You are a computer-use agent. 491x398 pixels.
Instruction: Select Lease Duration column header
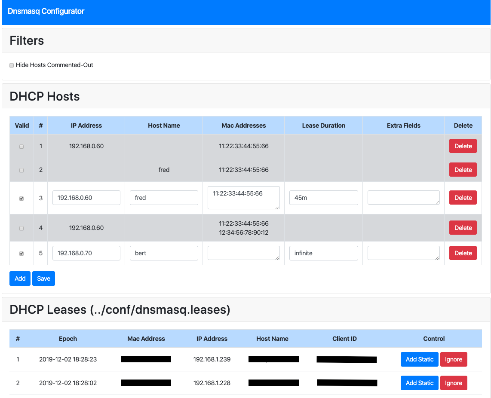click(323, 126)
